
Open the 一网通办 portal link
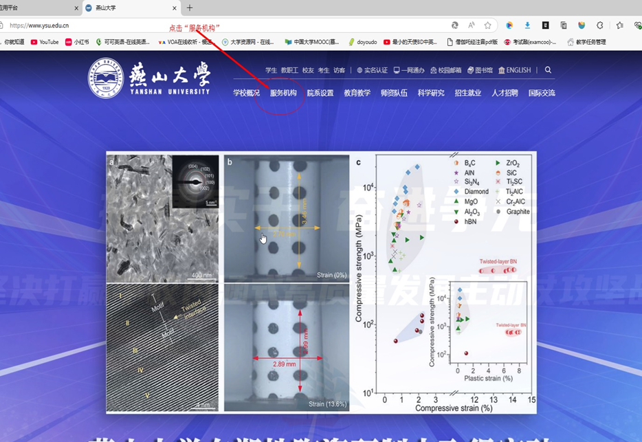[409, 70]
